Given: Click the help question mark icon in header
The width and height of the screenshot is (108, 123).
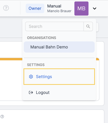Looking at the screenshot, I should 6,8.
